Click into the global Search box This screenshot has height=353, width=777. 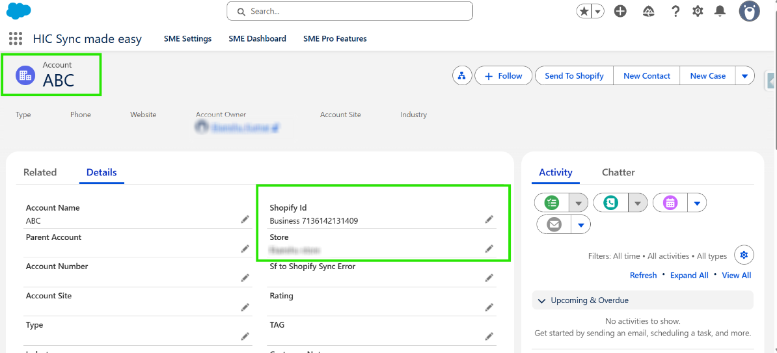pos(350,11)
